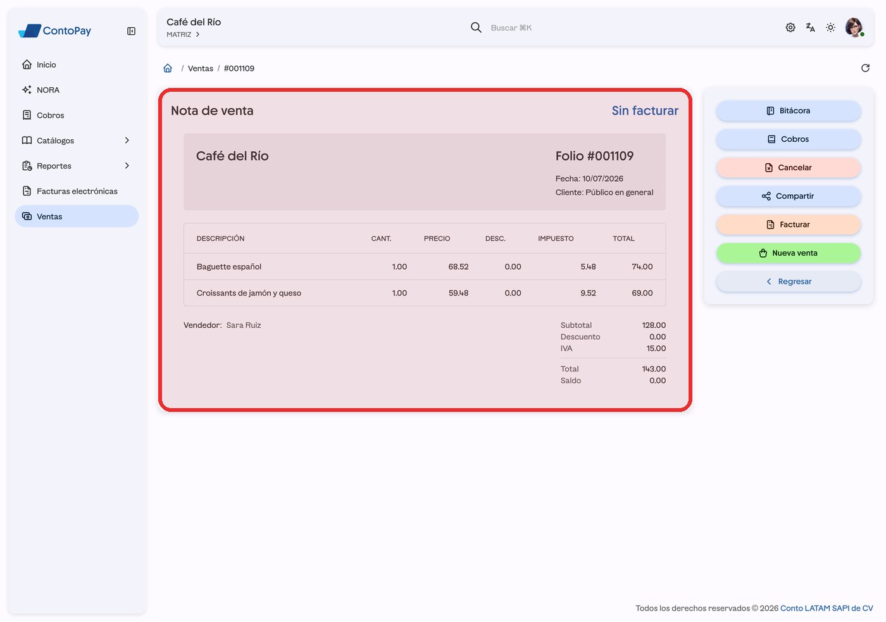Click the Baguette español row description
The width and height of the screenshot is (886, 622).
(x=229, y=267)
